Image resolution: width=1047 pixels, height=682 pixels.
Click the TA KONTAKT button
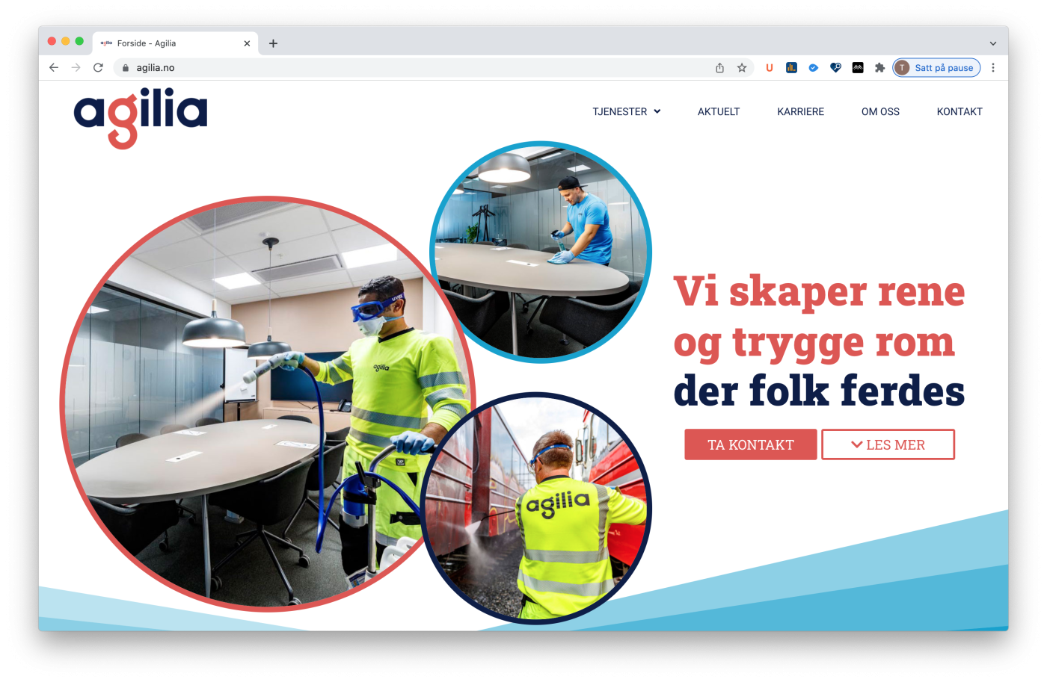(751, 444)
